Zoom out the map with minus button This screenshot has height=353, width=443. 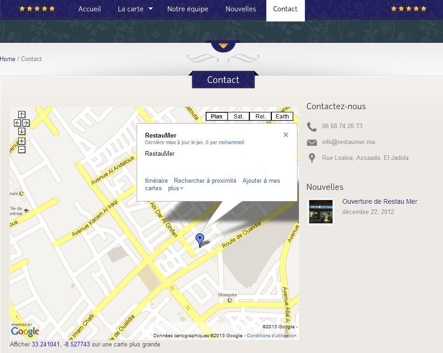pyautogui.click(x=22, y=150)
